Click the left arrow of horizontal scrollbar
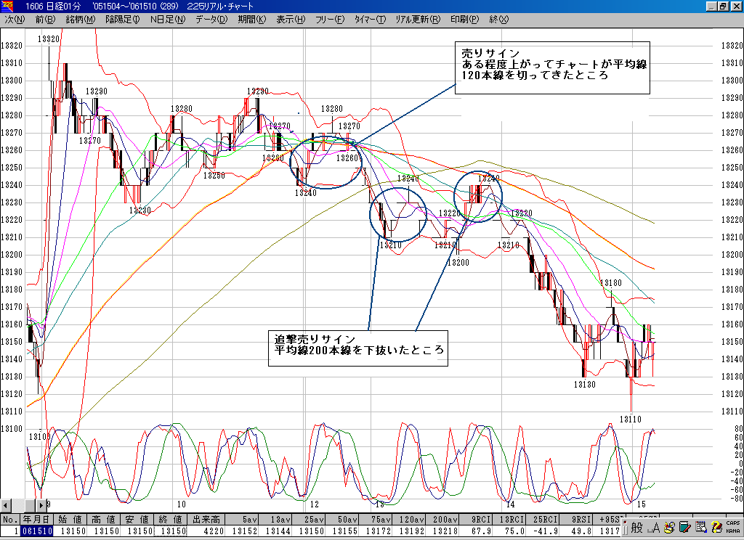 6,504
